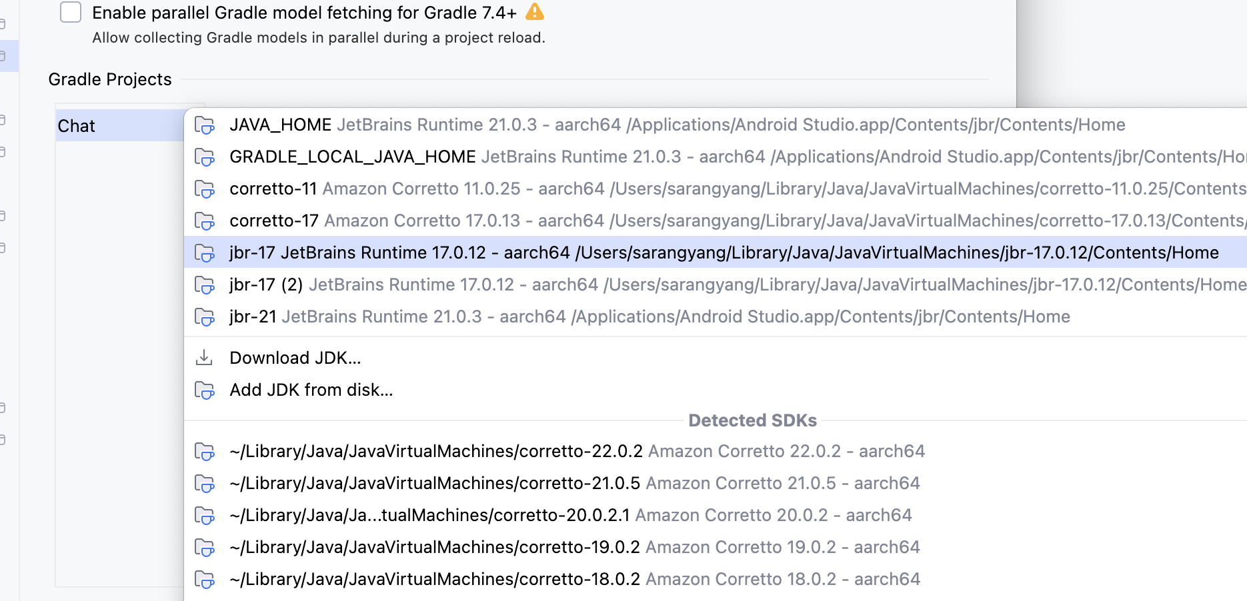Click the folder icon beside Add JDK from disk
Screen dimensions: 1247x601
click(x=204, y=390)
